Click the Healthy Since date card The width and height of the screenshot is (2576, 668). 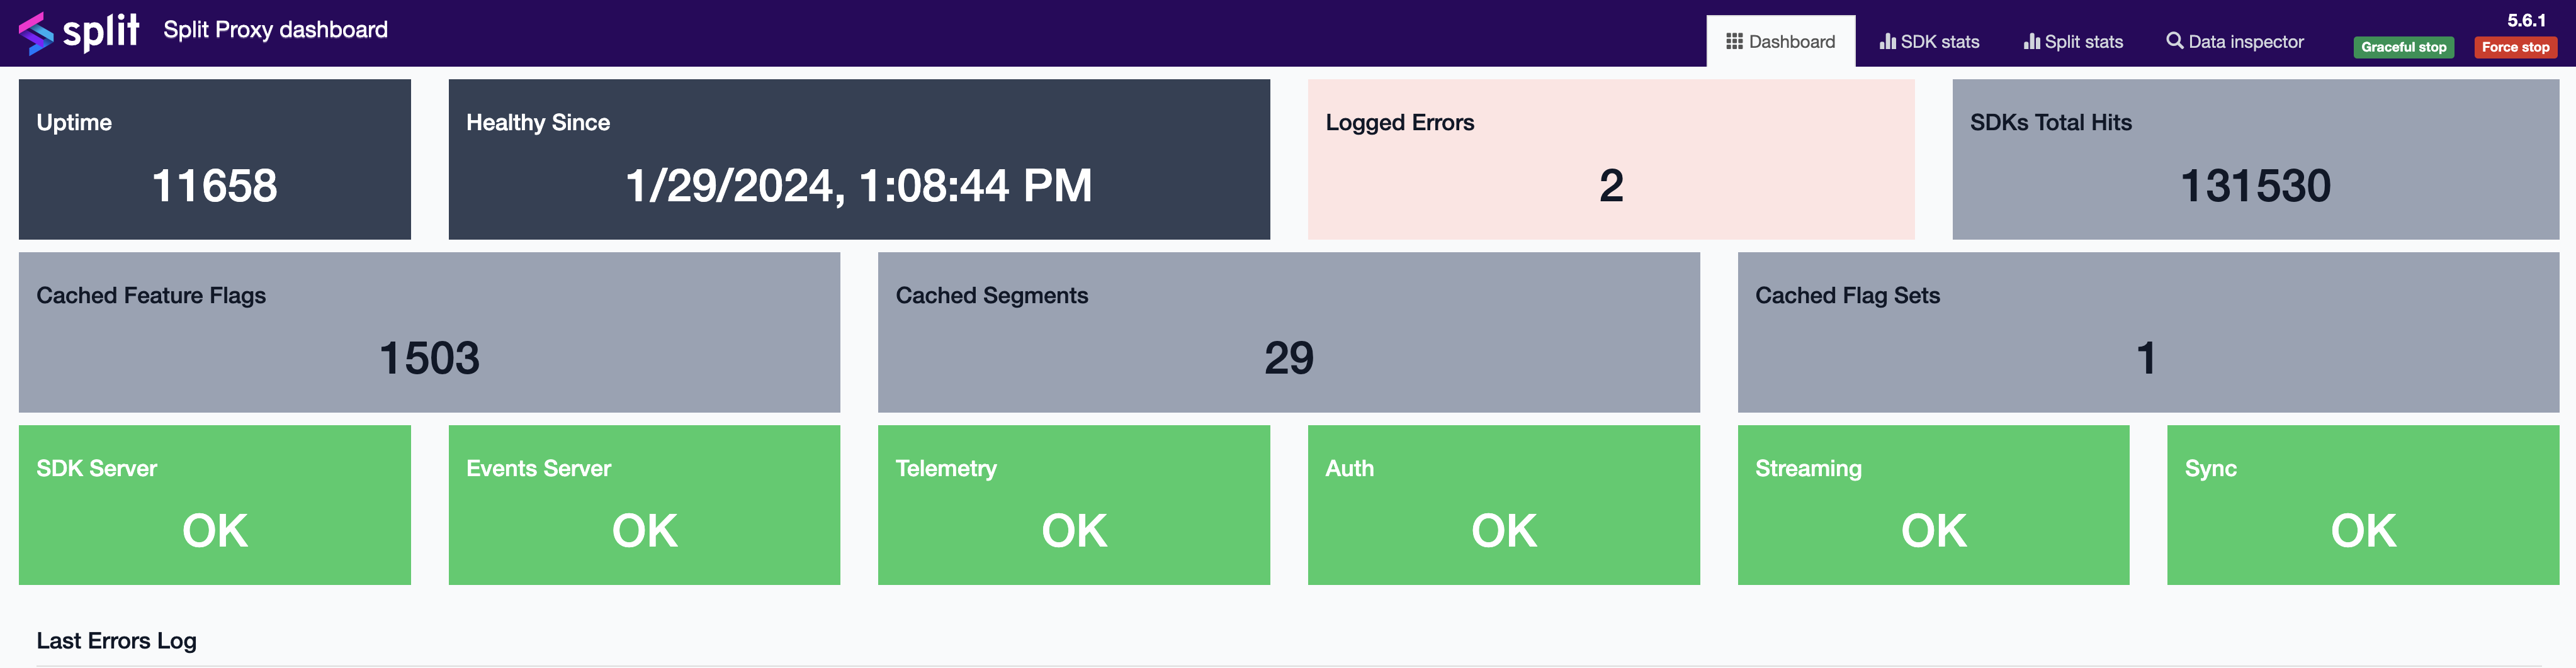click(x=858, y=160)
